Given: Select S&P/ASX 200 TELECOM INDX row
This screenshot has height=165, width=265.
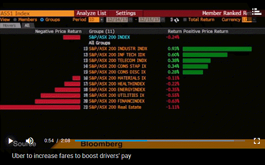Looking at the screenshot, I should [118, 60].
